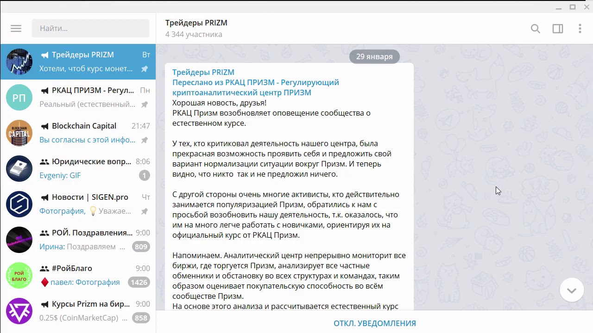593x333 pixels.
Task: Click group icon beside РОЙ. Поздравления
Action: pyautogui.click(x=44, y=233)
